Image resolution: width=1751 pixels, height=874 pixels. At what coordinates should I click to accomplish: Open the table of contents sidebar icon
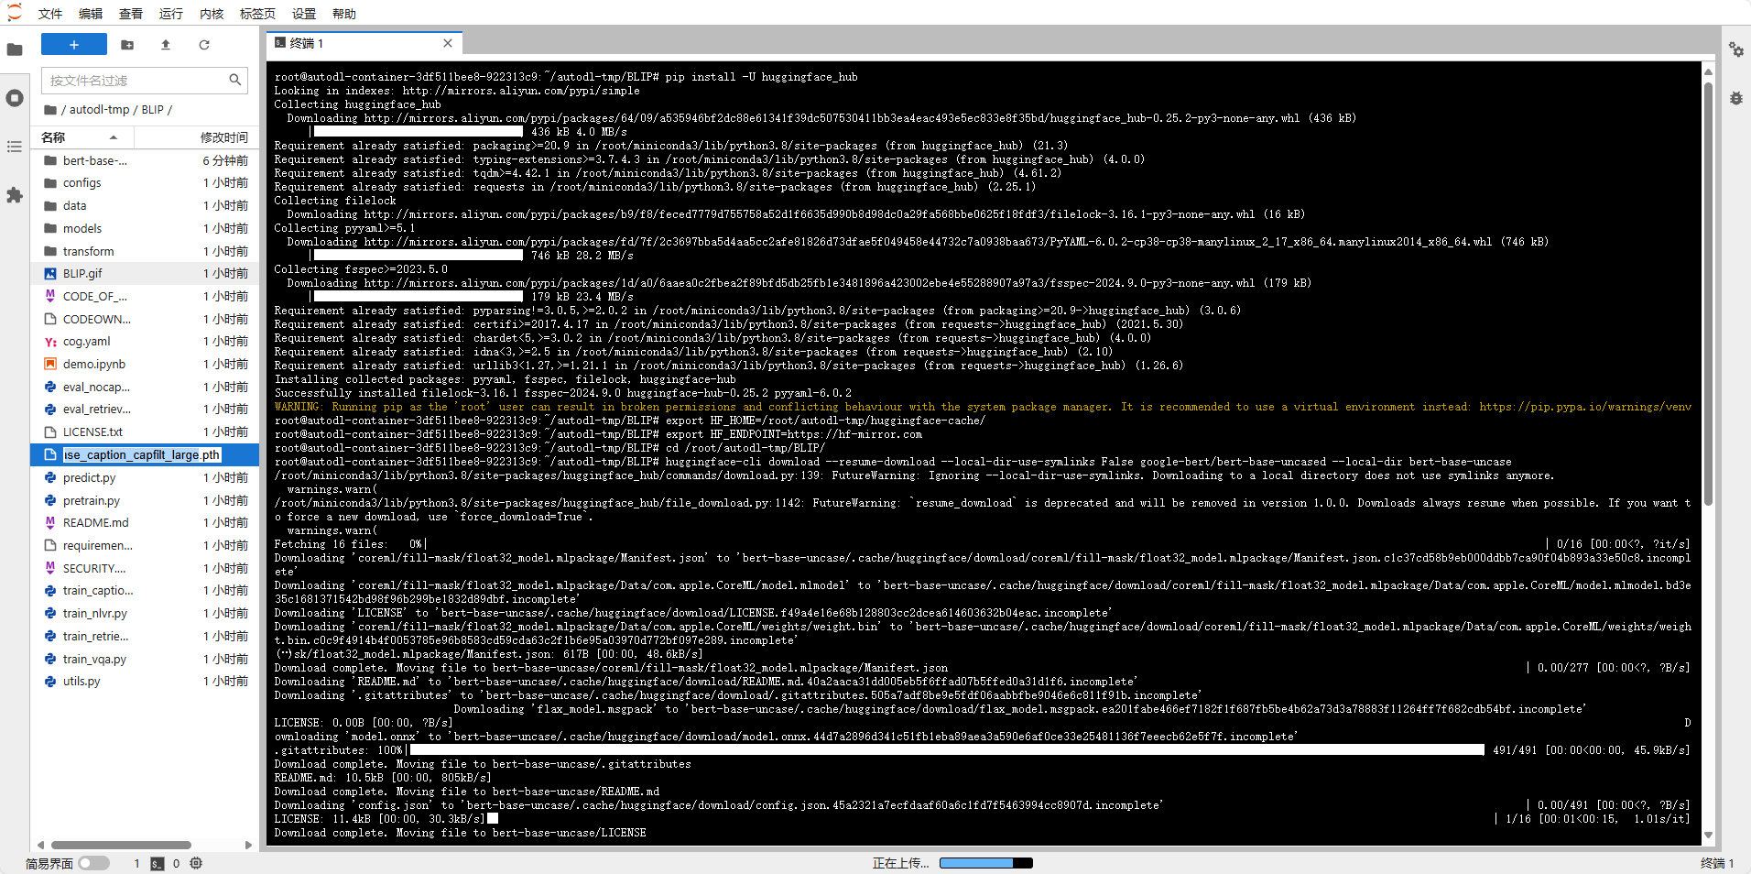[15, 147]
